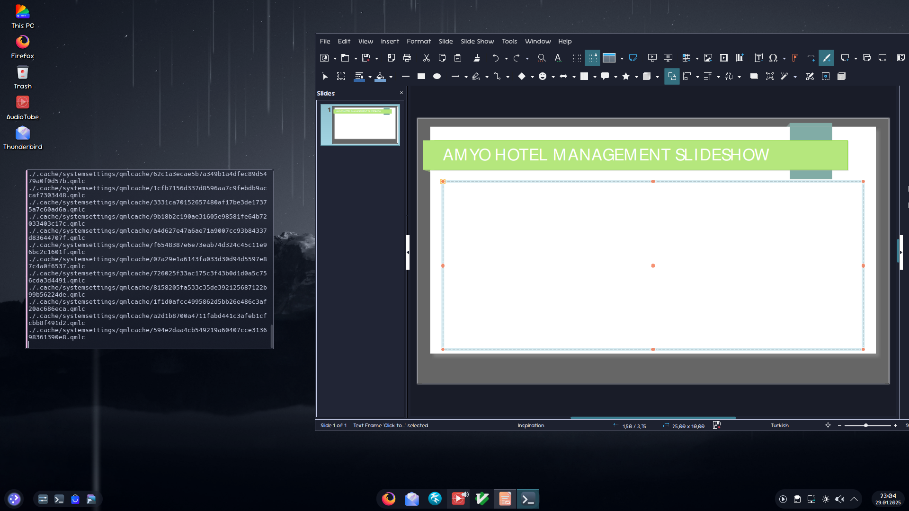
Task: Toggle Point Edit Mode icon
Action: pyautogui.click(x=810, y=76)
